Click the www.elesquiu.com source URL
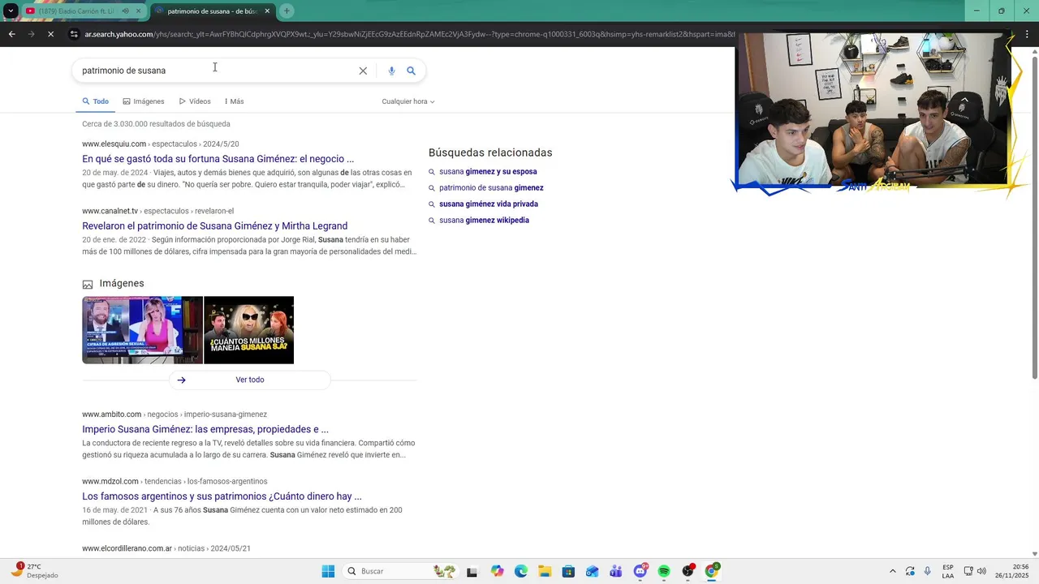The image size is (1039, 584). click(x=114, y=144)
